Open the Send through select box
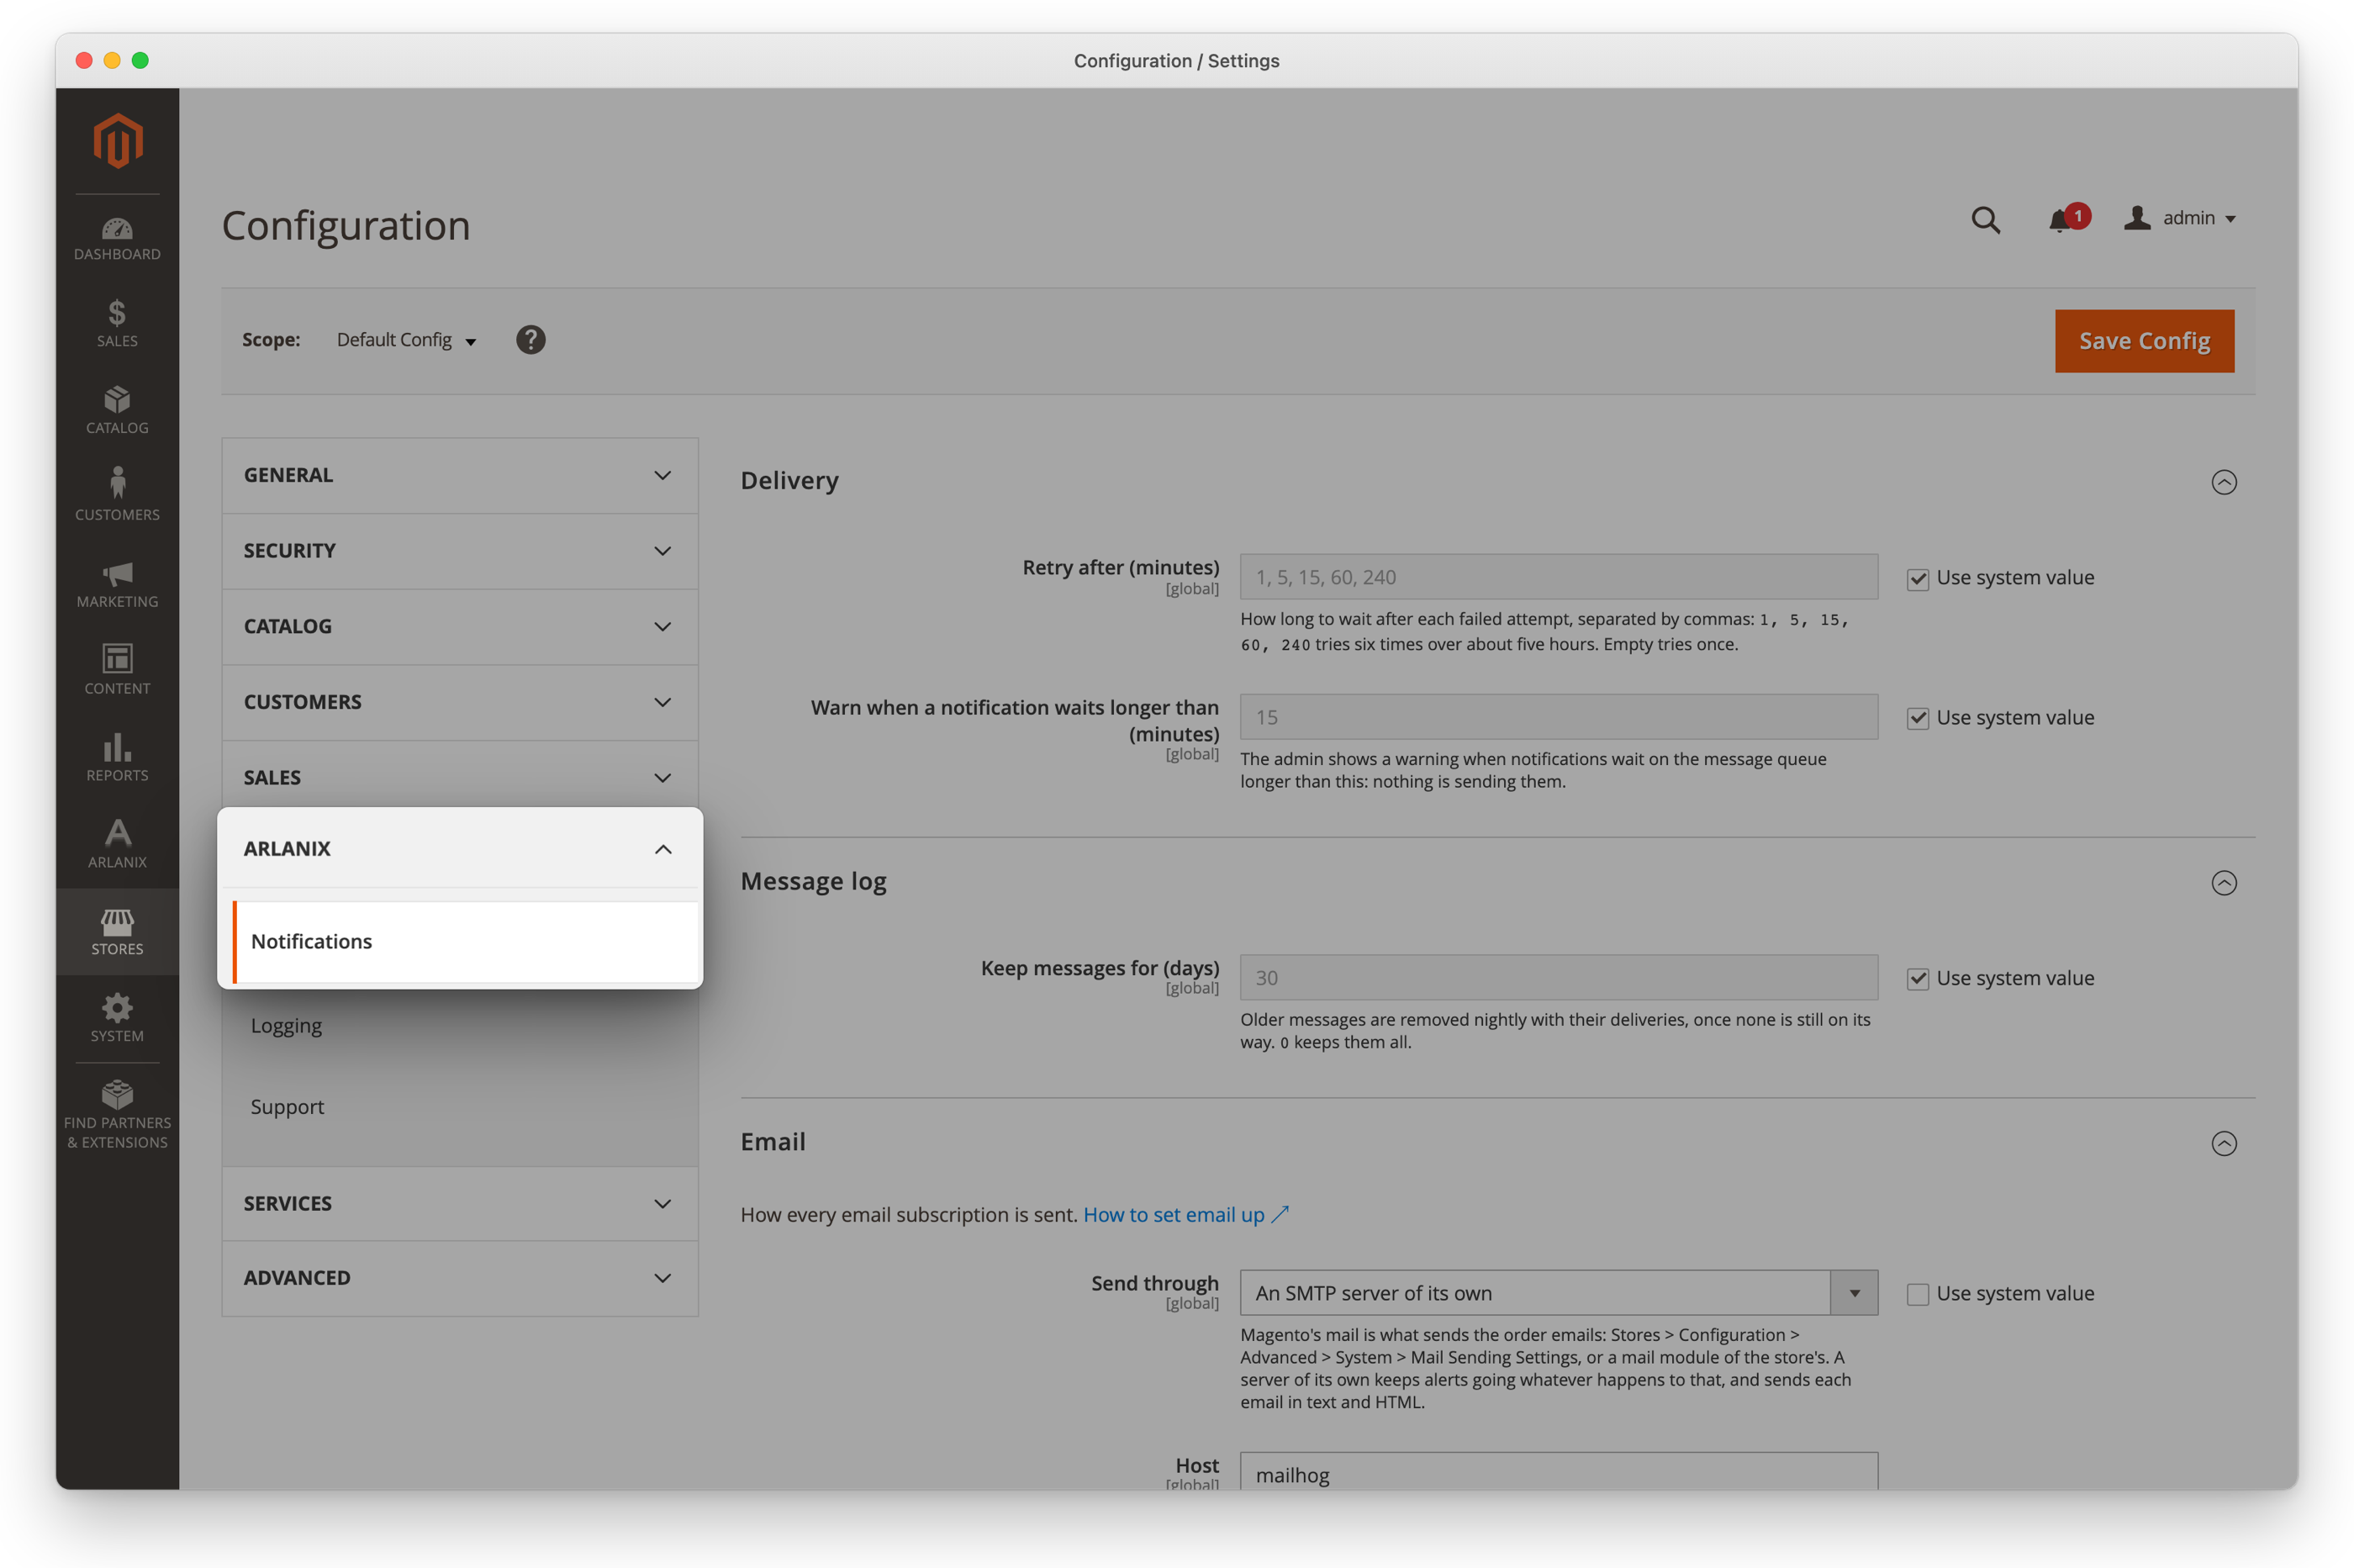Viewport: 2354px width, 1568px height. pyautogui.click(x=1558, y=1293)
